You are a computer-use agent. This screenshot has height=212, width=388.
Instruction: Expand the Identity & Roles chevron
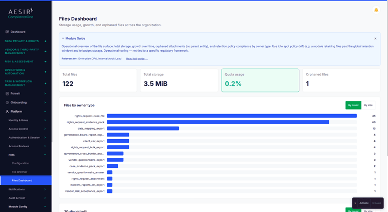point(45,120)
